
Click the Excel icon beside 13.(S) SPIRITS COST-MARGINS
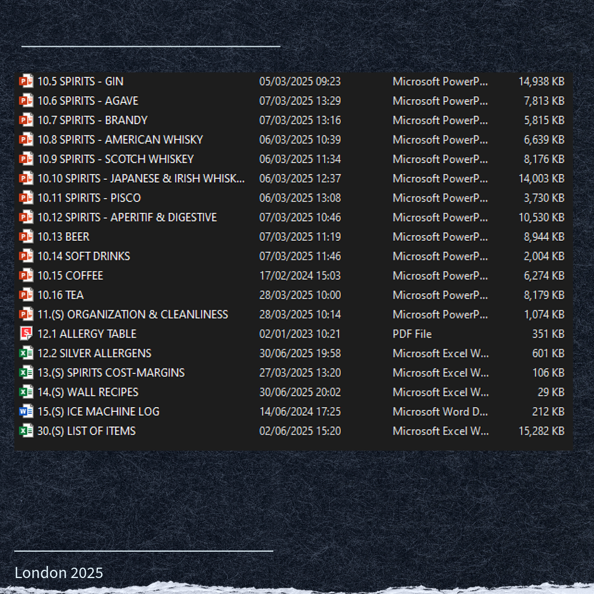tap(26, 373)
